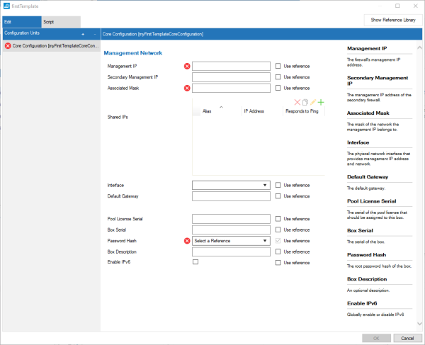Open the Interface dropdown
Viewport: 425px width, 345px height.
(231, 185)
